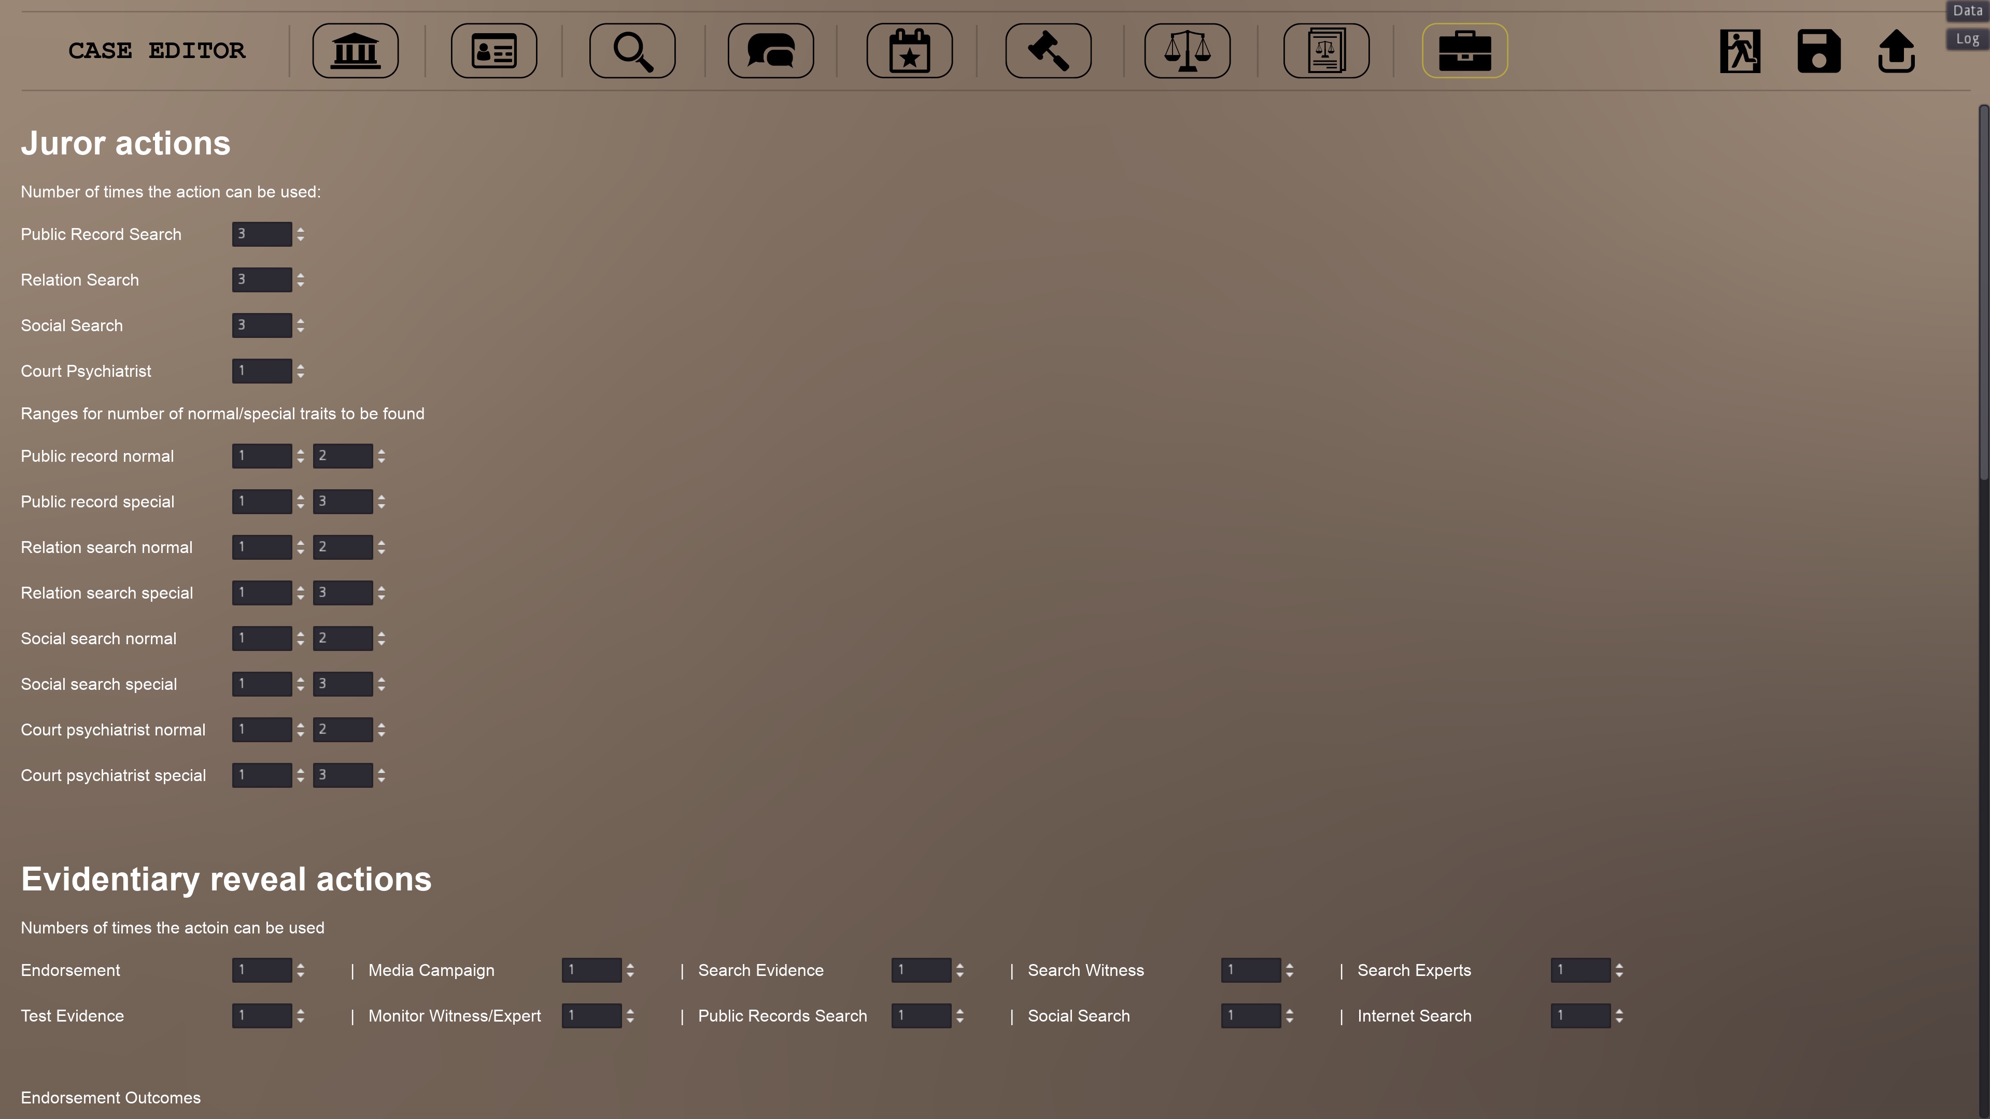Click Court psychiatrist special minimum field

(262, 774)
